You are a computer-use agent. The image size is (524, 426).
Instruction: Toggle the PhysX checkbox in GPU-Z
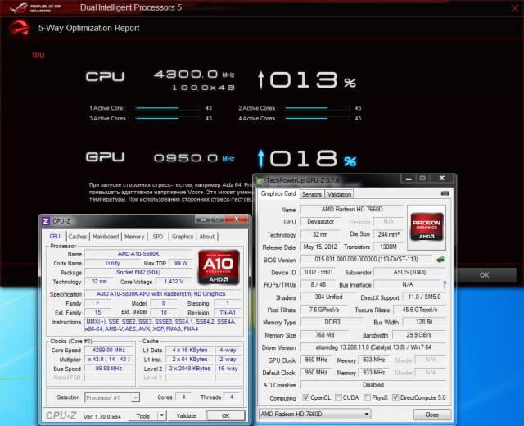367,397
